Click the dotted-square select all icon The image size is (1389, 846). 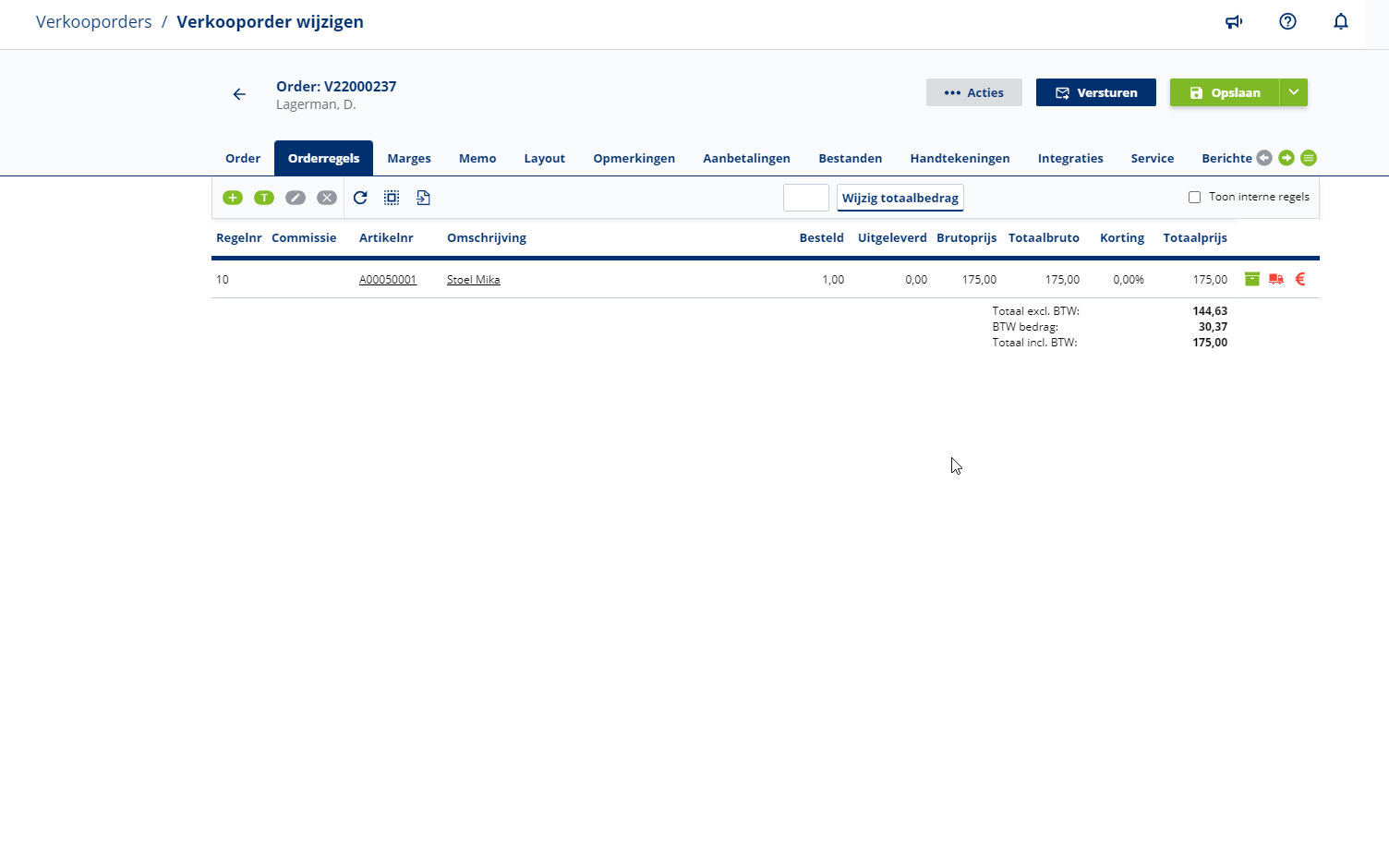tap(392, 198)
